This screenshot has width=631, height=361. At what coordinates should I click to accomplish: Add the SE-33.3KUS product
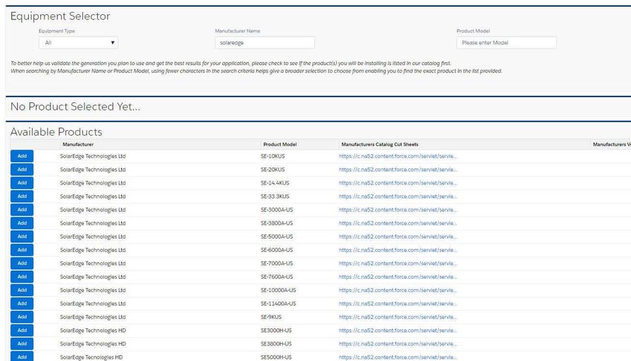(x=22, y=196)
